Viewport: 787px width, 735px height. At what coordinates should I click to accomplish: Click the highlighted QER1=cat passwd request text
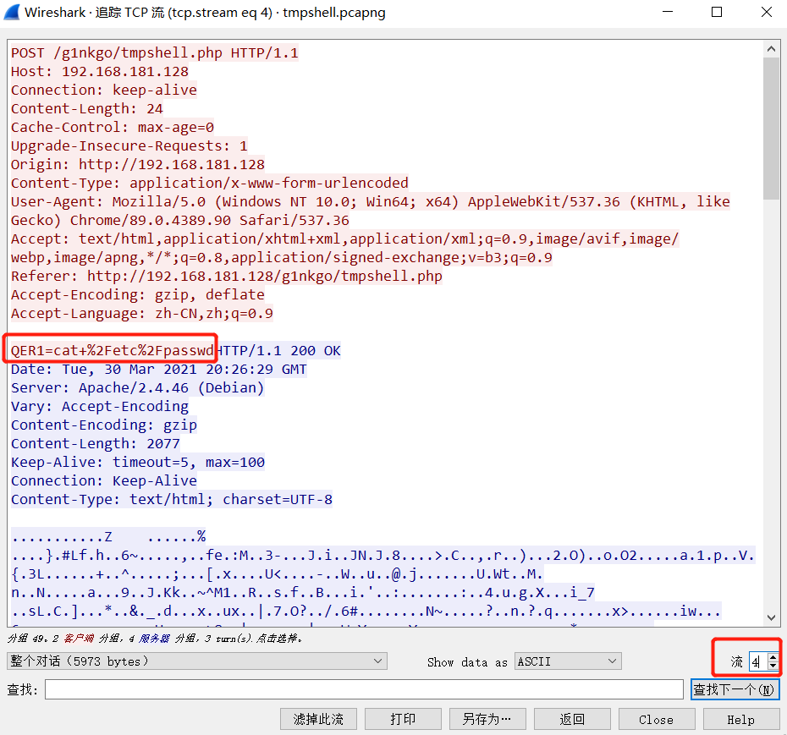(x=110, y=350)
